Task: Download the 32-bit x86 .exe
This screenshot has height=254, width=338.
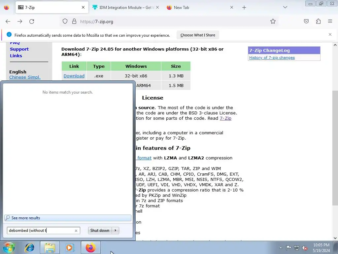Action: pos(74,76)
